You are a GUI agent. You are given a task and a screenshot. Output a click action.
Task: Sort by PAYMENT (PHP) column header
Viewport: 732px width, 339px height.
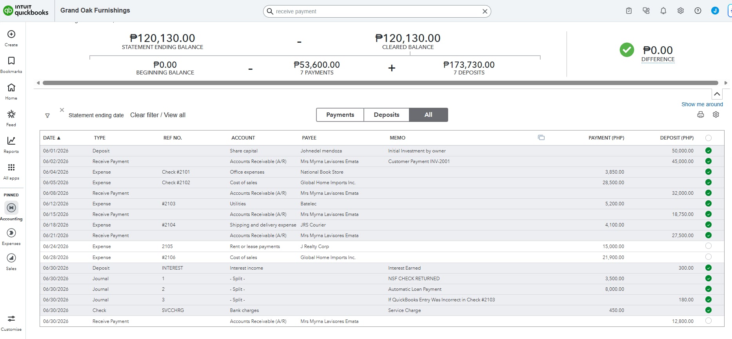tap(606, 138)
